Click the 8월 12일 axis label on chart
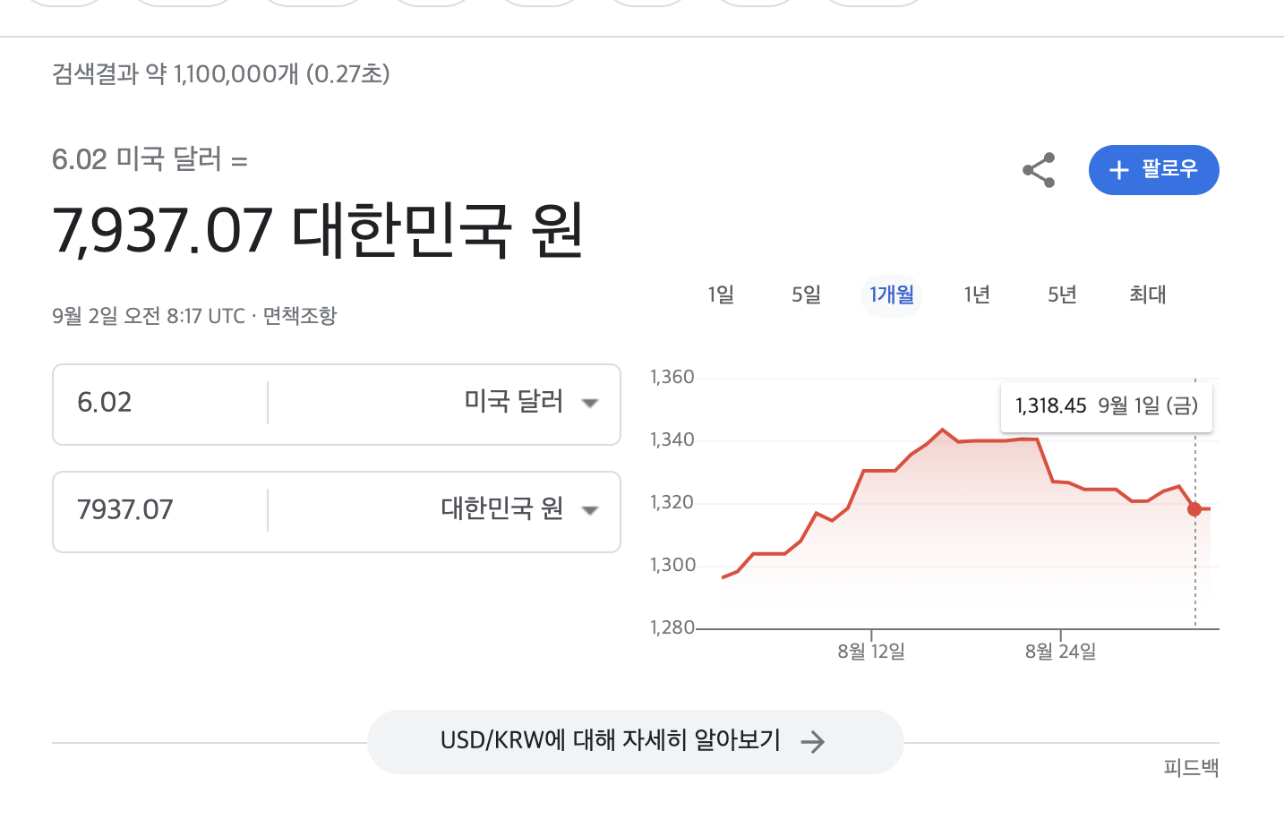Viewport: 1284px width, 836px height. 871,651
